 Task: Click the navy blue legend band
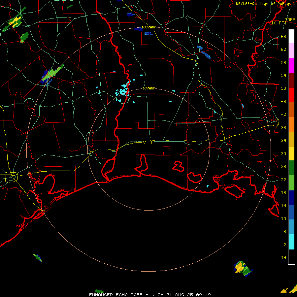tap(291, 198)
